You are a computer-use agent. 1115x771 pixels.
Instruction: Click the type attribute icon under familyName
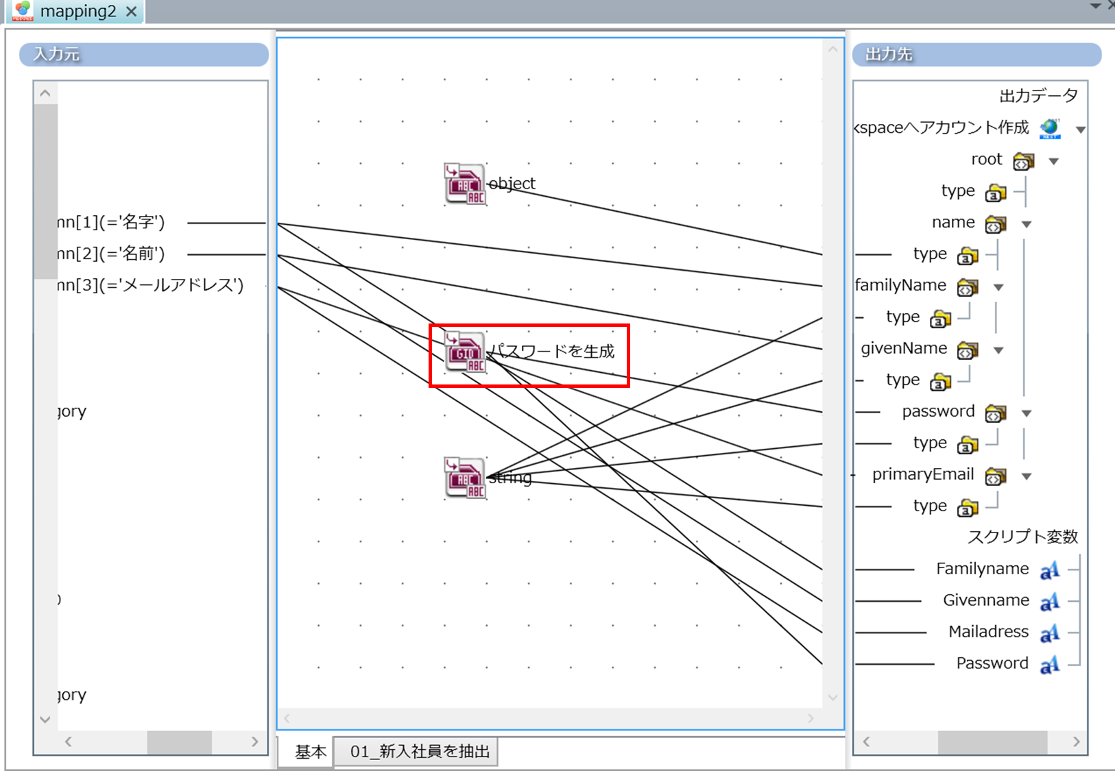pos(940,319)
